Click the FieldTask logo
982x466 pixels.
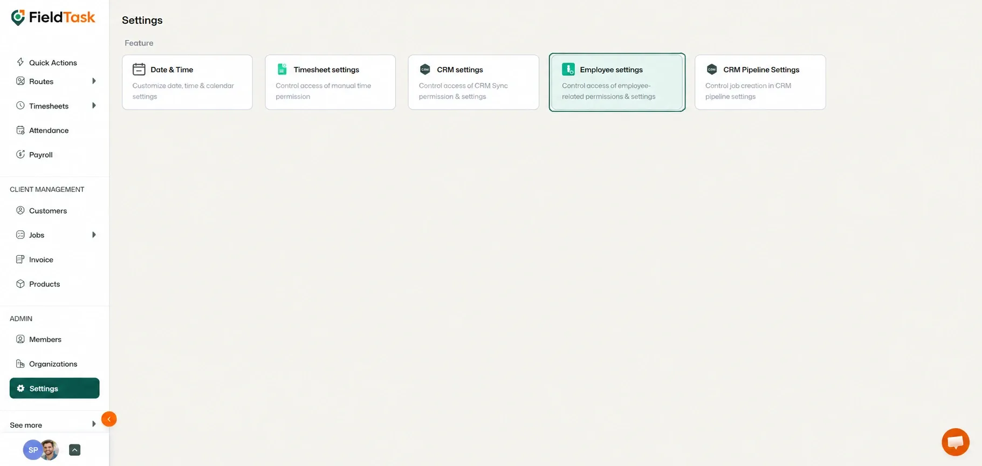click(x=53, y=17)
